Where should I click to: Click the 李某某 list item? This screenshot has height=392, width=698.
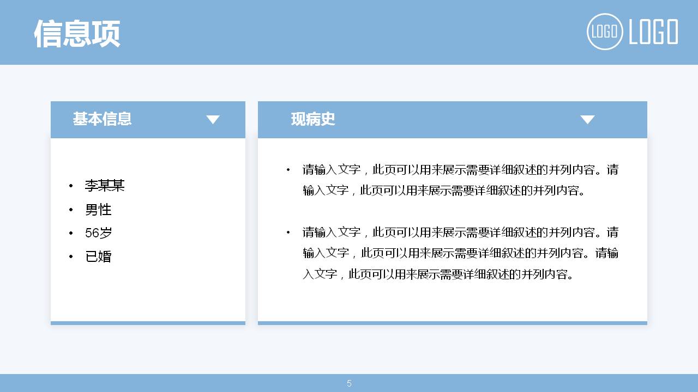tap(105, 186)
